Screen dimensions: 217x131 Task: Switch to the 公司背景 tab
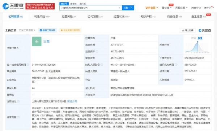16,17
